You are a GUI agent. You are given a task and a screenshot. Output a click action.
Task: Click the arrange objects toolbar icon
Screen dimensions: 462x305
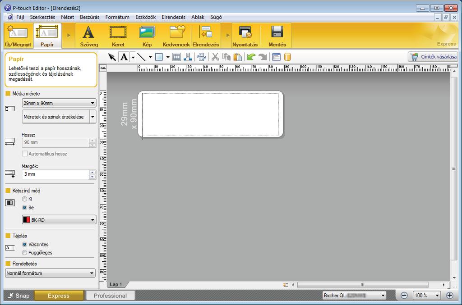188,57
